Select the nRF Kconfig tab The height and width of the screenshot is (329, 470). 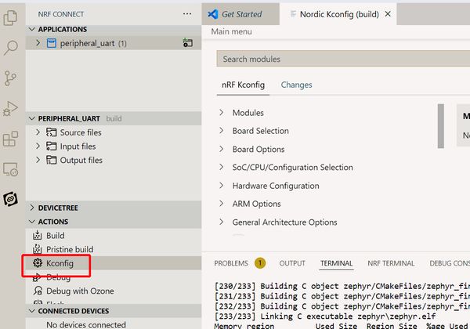[243, 85]
